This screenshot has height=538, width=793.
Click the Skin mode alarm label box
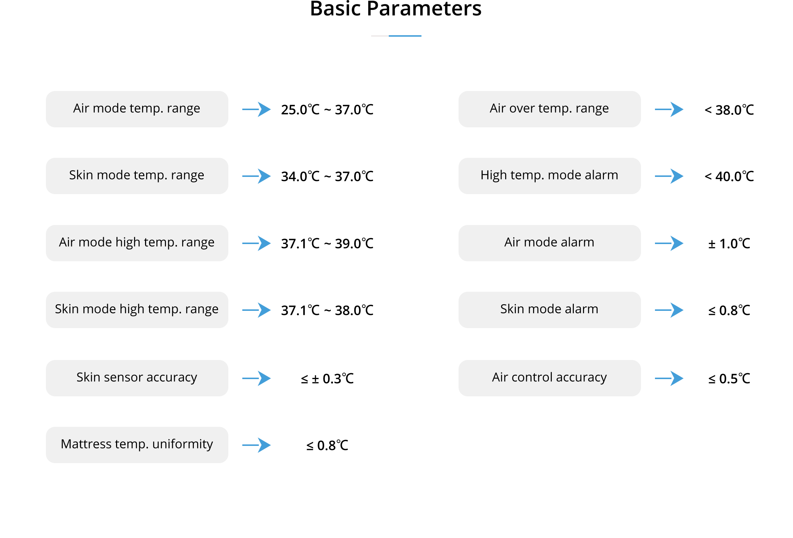pyautogui.click(x=550, y=310)
